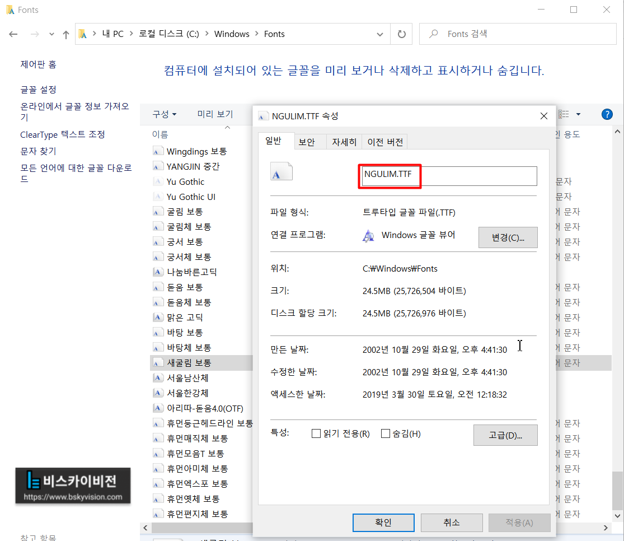Click the 새굴림 보통 font icon
Viewport: 624px width, 541px height.
coord(158,362)
